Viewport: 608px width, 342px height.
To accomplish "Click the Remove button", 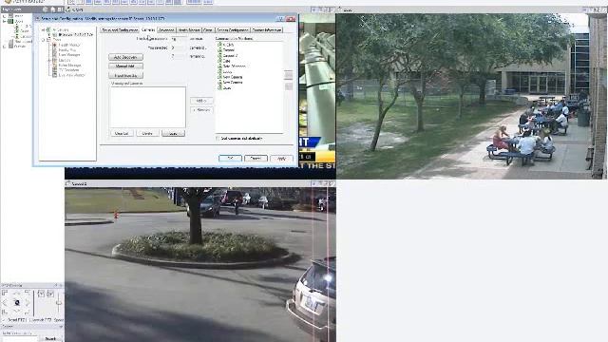I will click(x=201, y=110).
